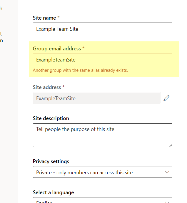Click the Site description label
The width and height of the screenshot is (187, 203).
pos(51,118)
